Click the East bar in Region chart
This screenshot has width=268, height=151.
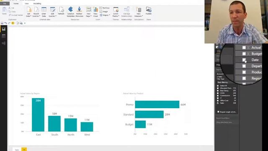(x=38, y=115)
